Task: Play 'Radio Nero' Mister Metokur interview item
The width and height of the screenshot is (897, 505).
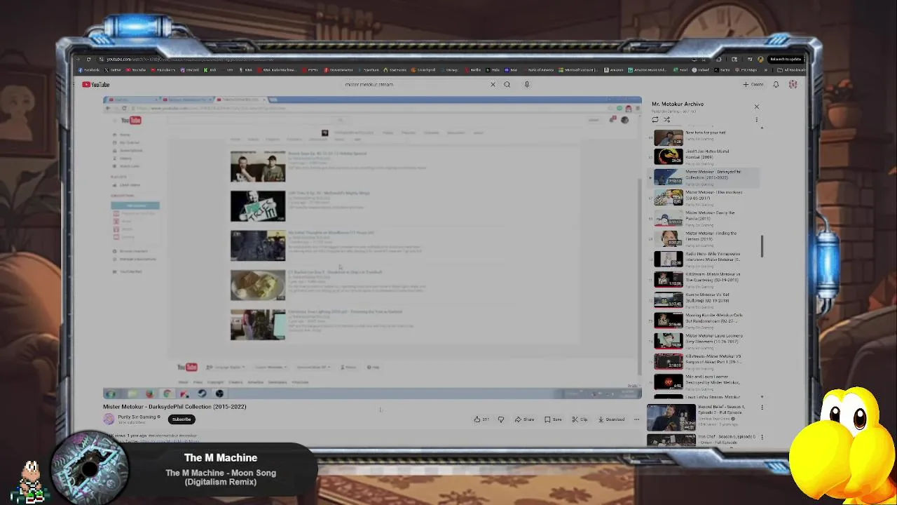Action: [703, 259]
